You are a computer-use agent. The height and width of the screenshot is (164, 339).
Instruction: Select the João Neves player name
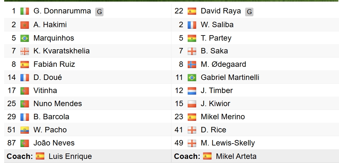coord(54,143)
